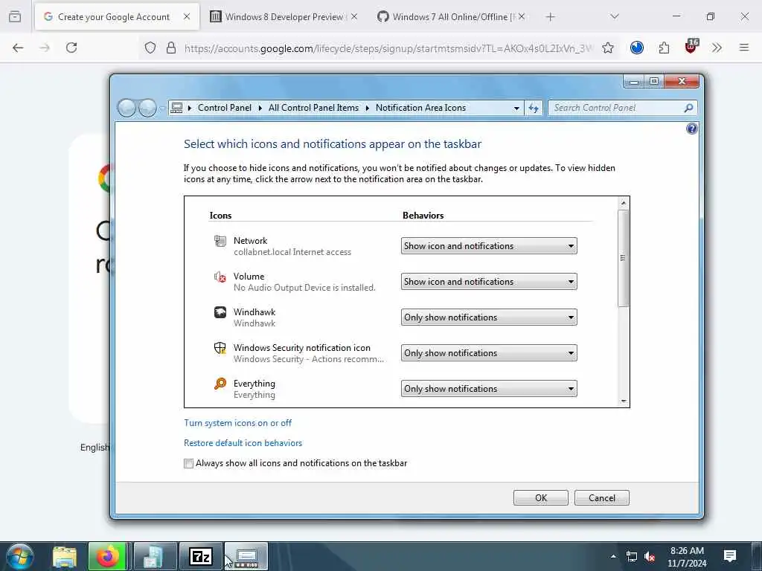Click the site padlock icon in URL bar

coord(171,48)
